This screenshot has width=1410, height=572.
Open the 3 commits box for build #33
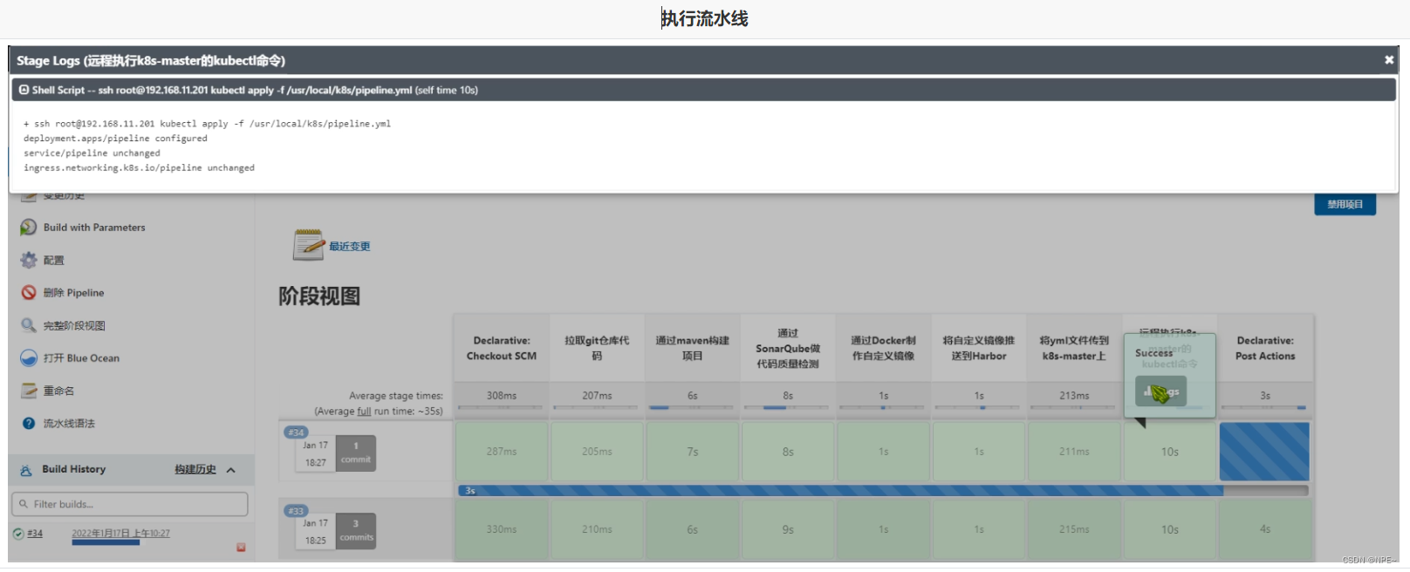(x=356, y=530)
